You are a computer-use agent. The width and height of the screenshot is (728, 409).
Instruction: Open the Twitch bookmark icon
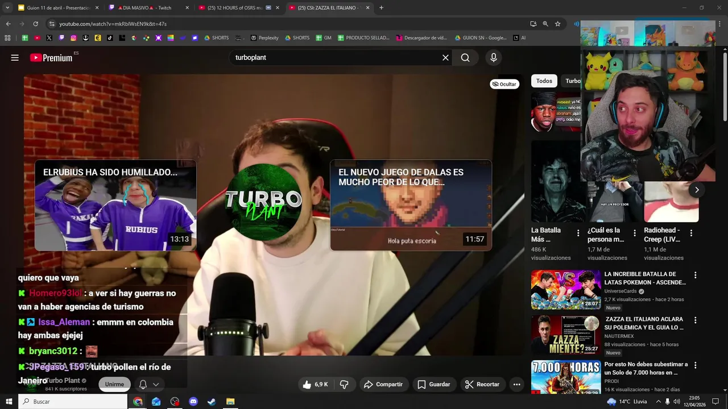pyautogui.click(x=61, y=38)
